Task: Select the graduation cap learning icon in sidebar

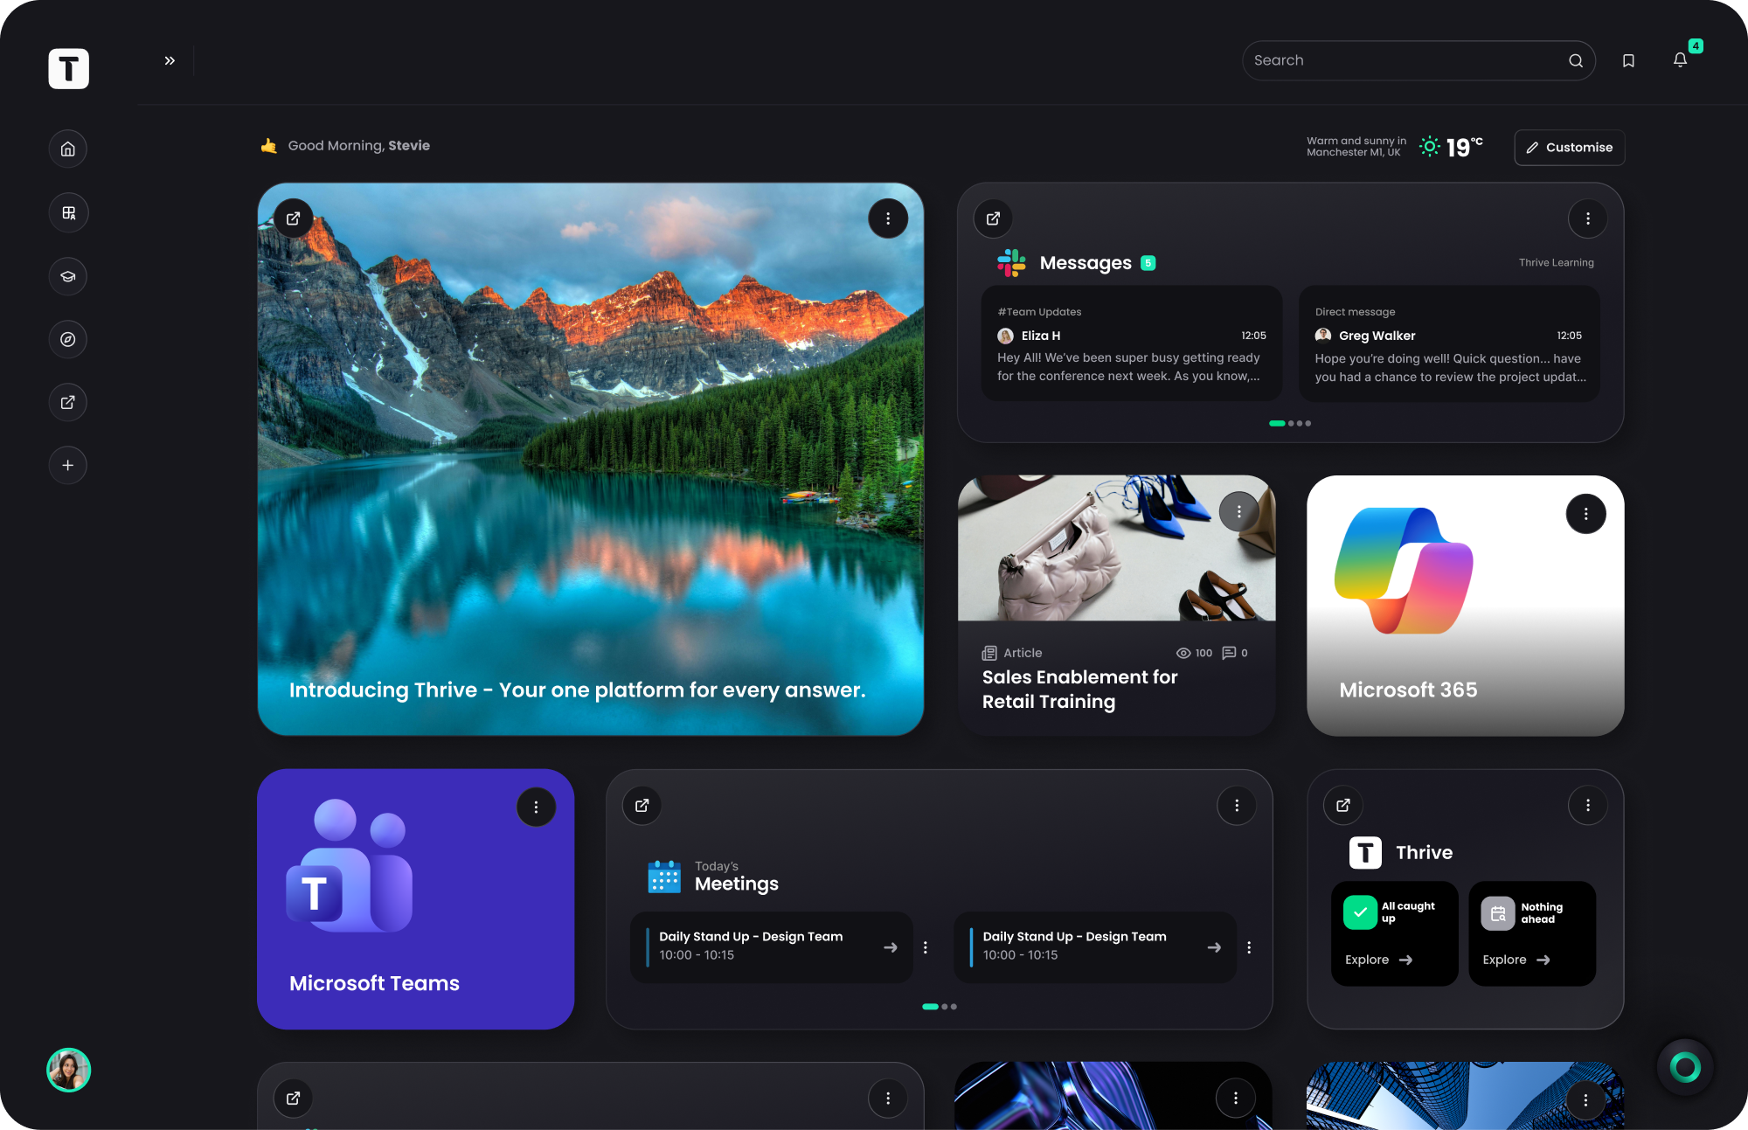Action: click(x=68, y=276)
